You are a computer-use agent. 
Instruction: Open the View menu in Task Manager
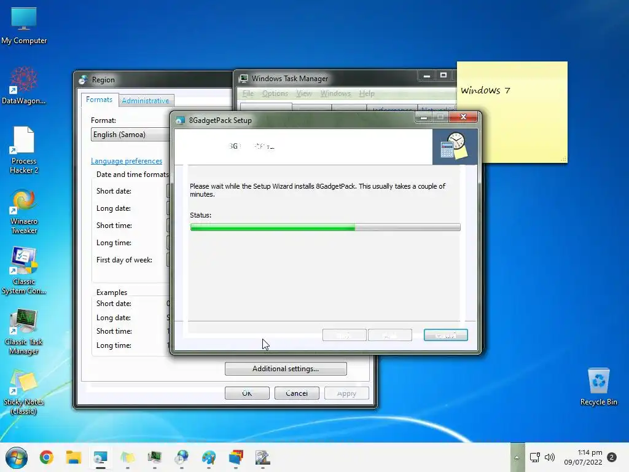coord(304,93)
